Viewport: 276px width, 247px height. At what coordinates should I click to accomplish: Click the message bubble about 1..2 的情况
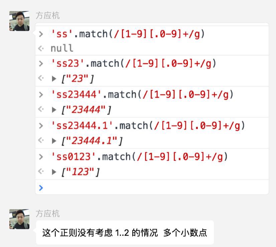point(125,232)
